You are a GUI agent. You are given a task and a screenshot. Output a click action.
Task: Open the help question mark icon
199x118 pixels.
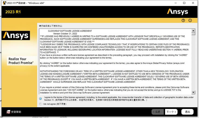coord(183,20)
